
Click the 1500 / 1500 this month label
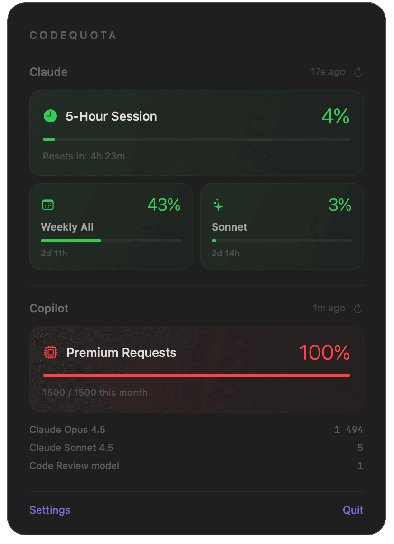(95, 393)
